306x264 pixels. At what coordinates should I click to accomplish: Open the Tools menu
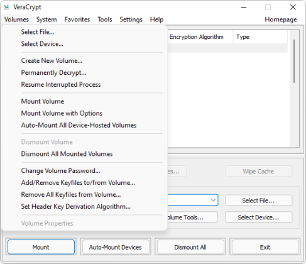point(105,19)
